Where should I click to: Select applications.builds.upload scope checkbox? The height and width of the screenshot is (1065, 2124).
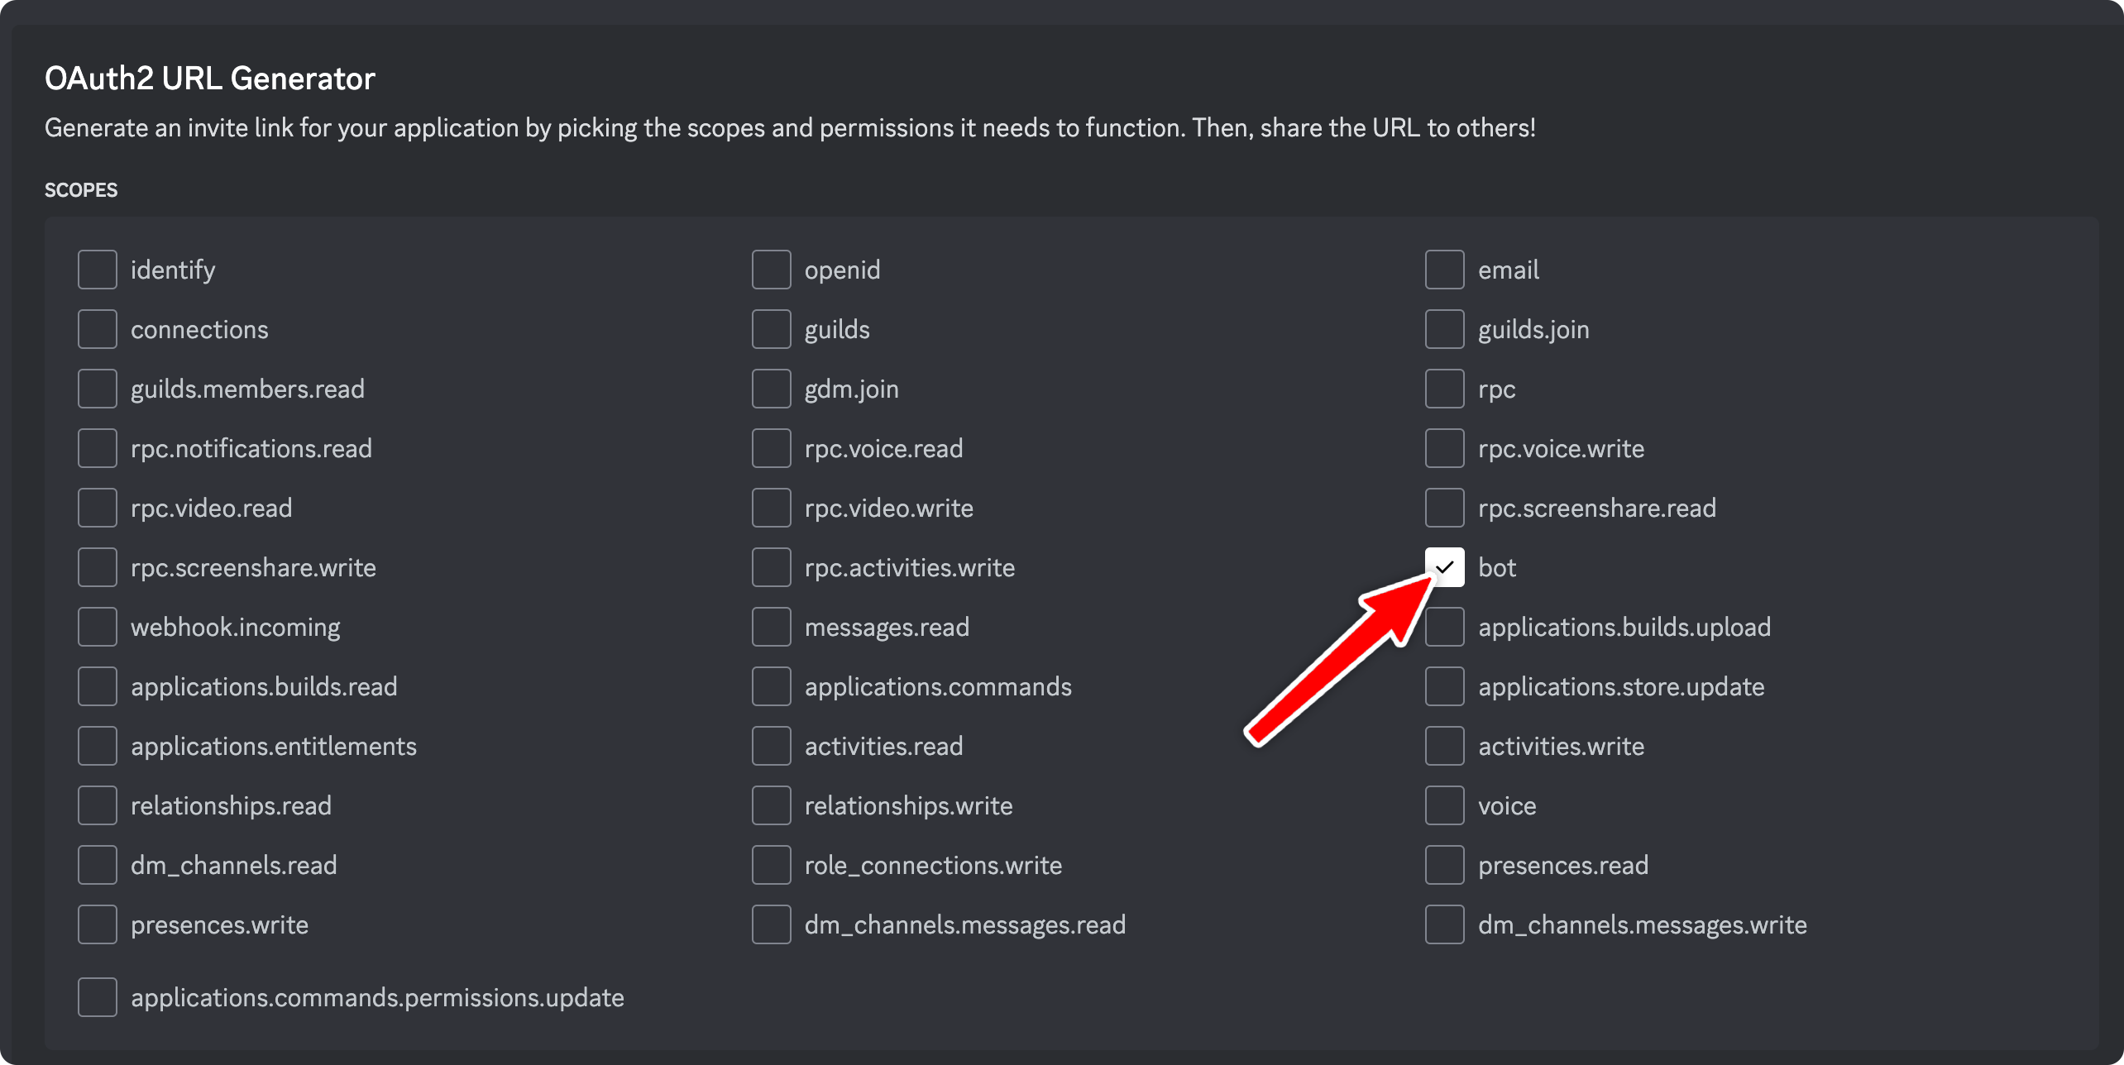click(x=1444, y=627)
